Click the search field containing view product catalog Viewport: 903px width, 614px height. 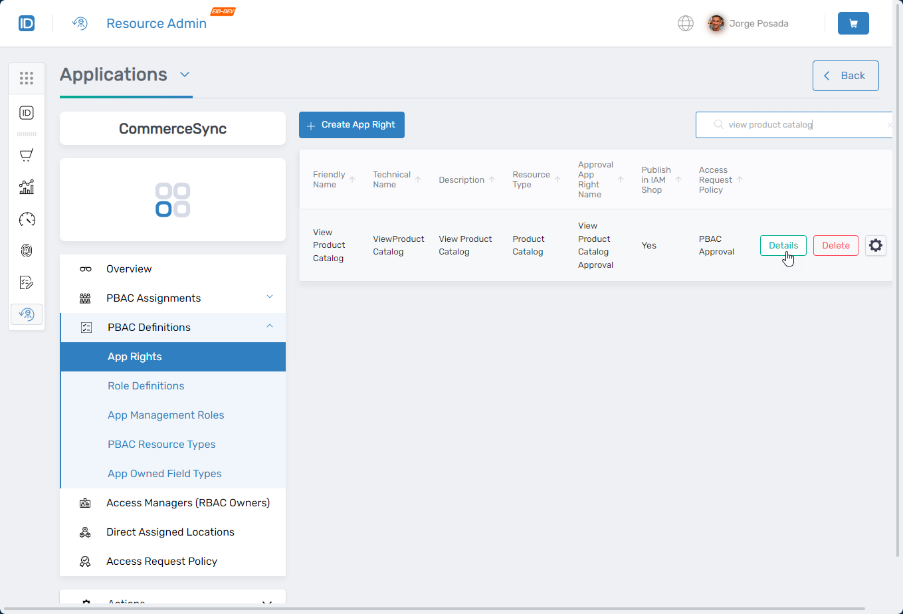pyautogui.click(x=797, y=125)
